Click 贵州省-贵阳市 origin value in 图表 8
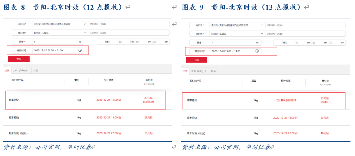Viewport: 355px width, 156px height. point(52,24)
